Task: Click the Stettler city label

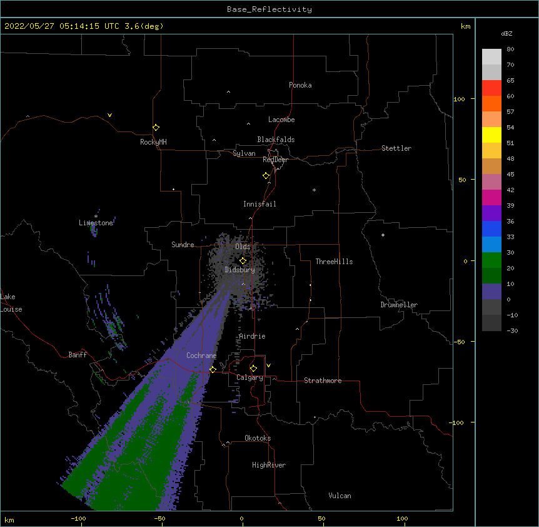Action: coord(396,148)
